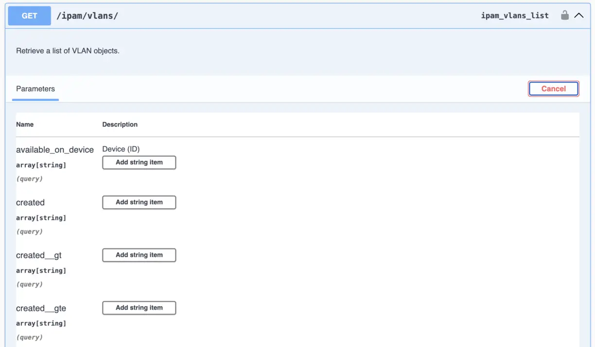Click the available_on_device parameter name

click(55, 150)
